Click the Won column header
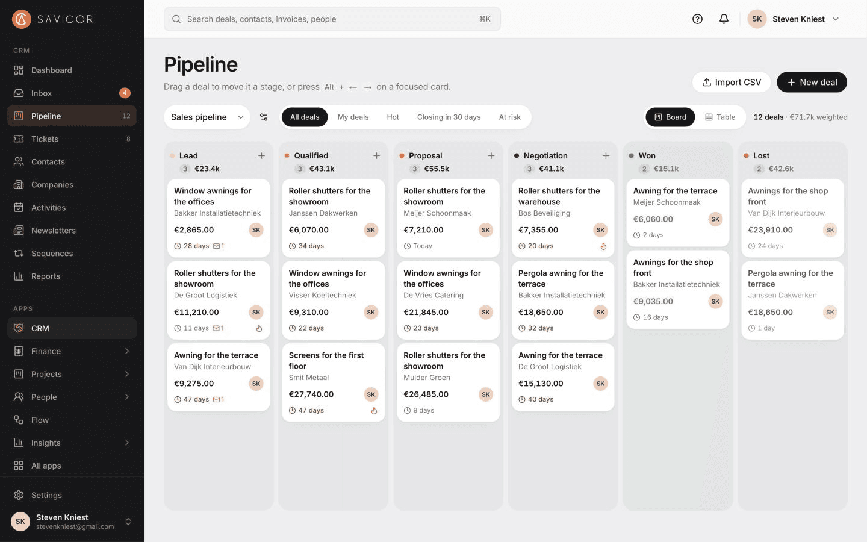This screenshot has height=542, width=867. tap(647, 156)
